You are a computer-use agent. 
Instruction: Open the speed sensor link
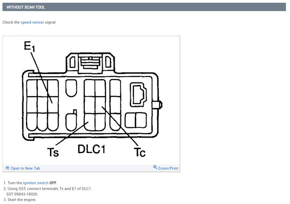[33, 22]
